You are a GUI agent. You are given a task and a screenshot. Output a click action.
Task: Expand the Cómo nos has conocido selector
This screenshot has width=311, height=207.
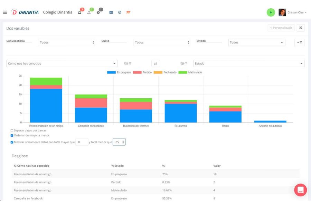click(62, 63)
